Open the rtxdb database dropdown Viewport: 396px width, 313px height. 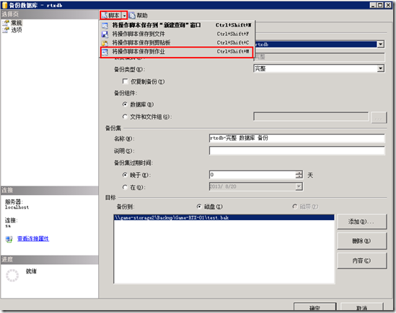[380, 45]
